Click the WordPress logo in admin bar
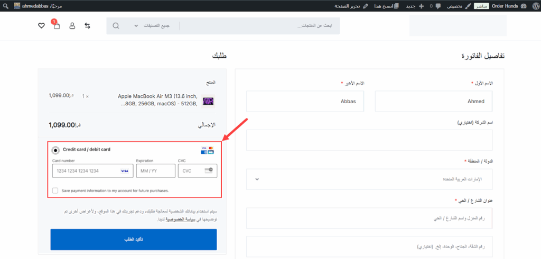This screenshot has width=541, height=259. 534,6
